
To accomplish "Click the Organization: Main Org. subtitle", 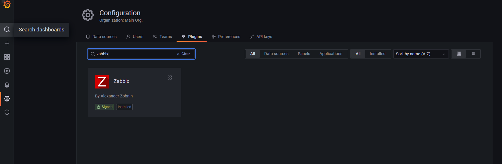I will tap(121, 20).
